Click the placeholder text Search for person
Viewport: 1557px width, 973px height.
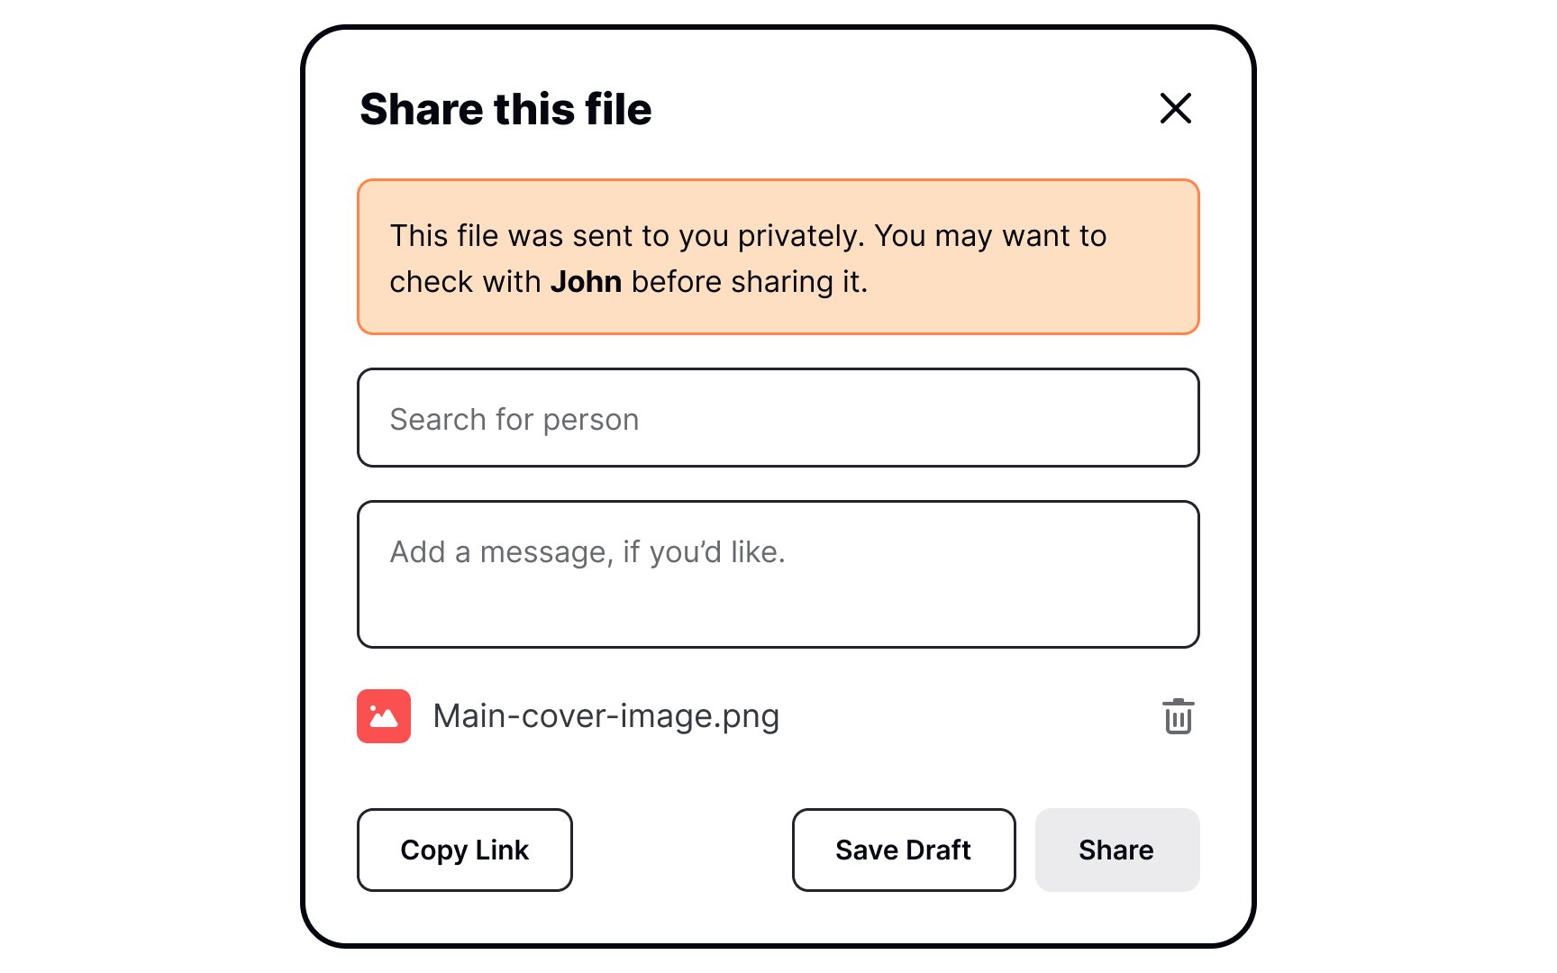[514, 420]
